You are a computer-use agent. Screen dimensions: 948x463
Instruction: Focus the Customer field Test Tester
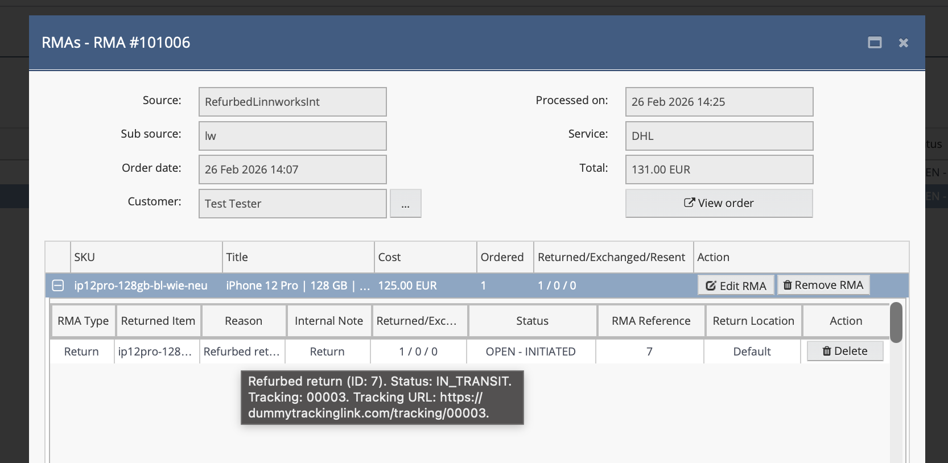coord(292,204)
